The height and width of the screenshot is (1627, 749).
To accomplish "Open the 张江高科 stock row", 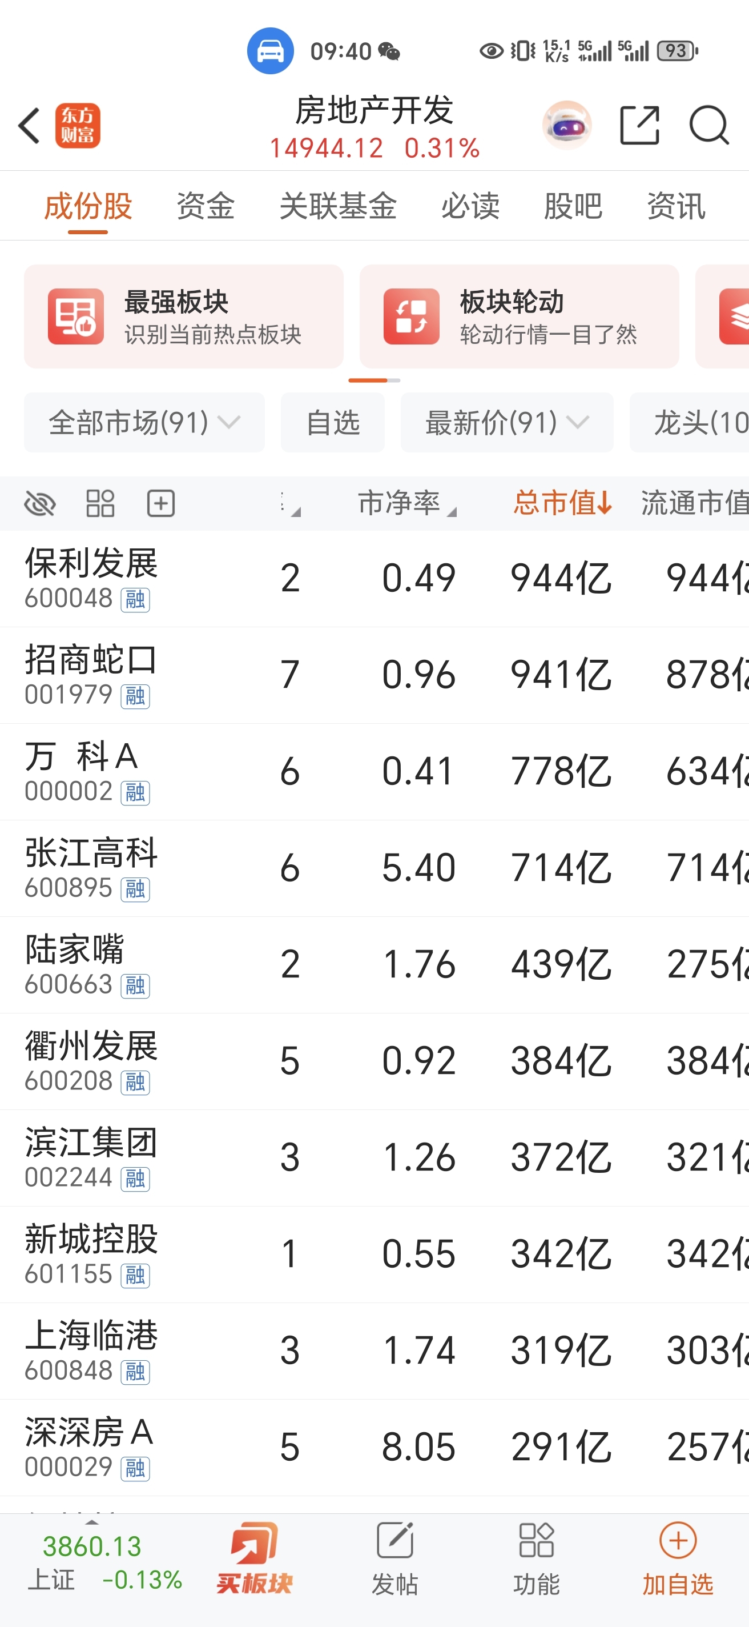I will click(374, 868).
